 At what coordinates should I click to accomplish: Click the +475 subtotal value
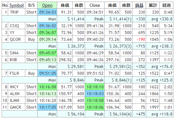point(141,114)
